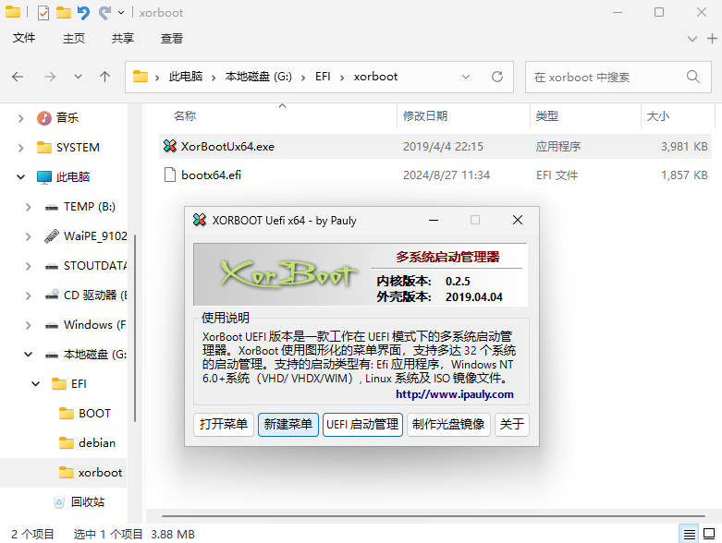Open the http://www.ipauly.com link
This screenshot has height=543, width=722.
tap(455, 394)
